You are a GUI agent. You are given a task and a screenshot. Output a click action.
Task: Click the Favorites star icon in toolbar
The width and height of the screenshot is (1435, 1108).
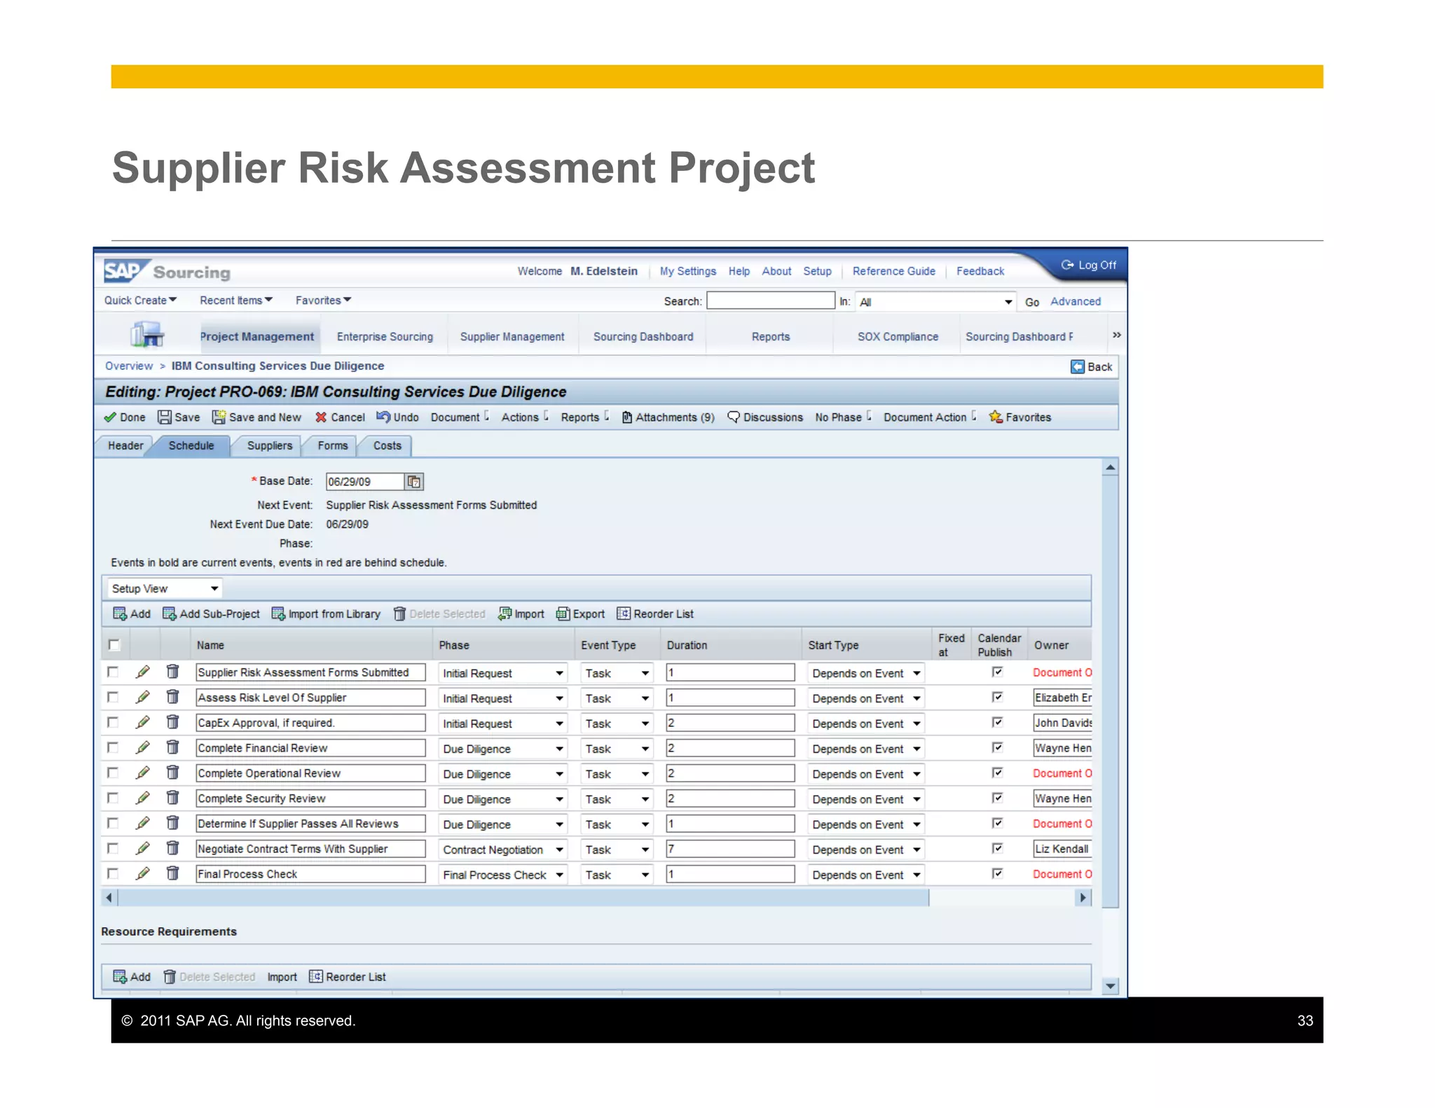[x=995, y=417]
